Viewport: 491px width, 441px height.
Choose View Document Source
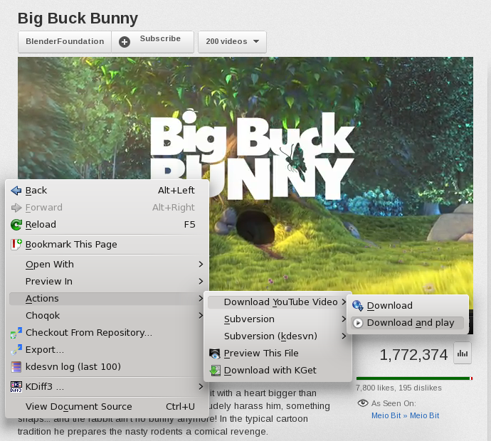tap(107, 407)
